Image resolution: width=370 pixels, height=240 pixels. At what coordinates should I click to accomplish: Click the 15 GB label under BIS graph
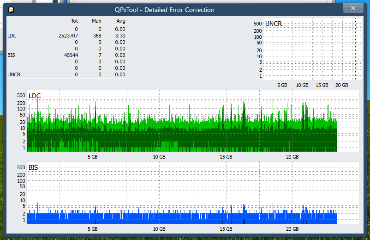(226, 229)
